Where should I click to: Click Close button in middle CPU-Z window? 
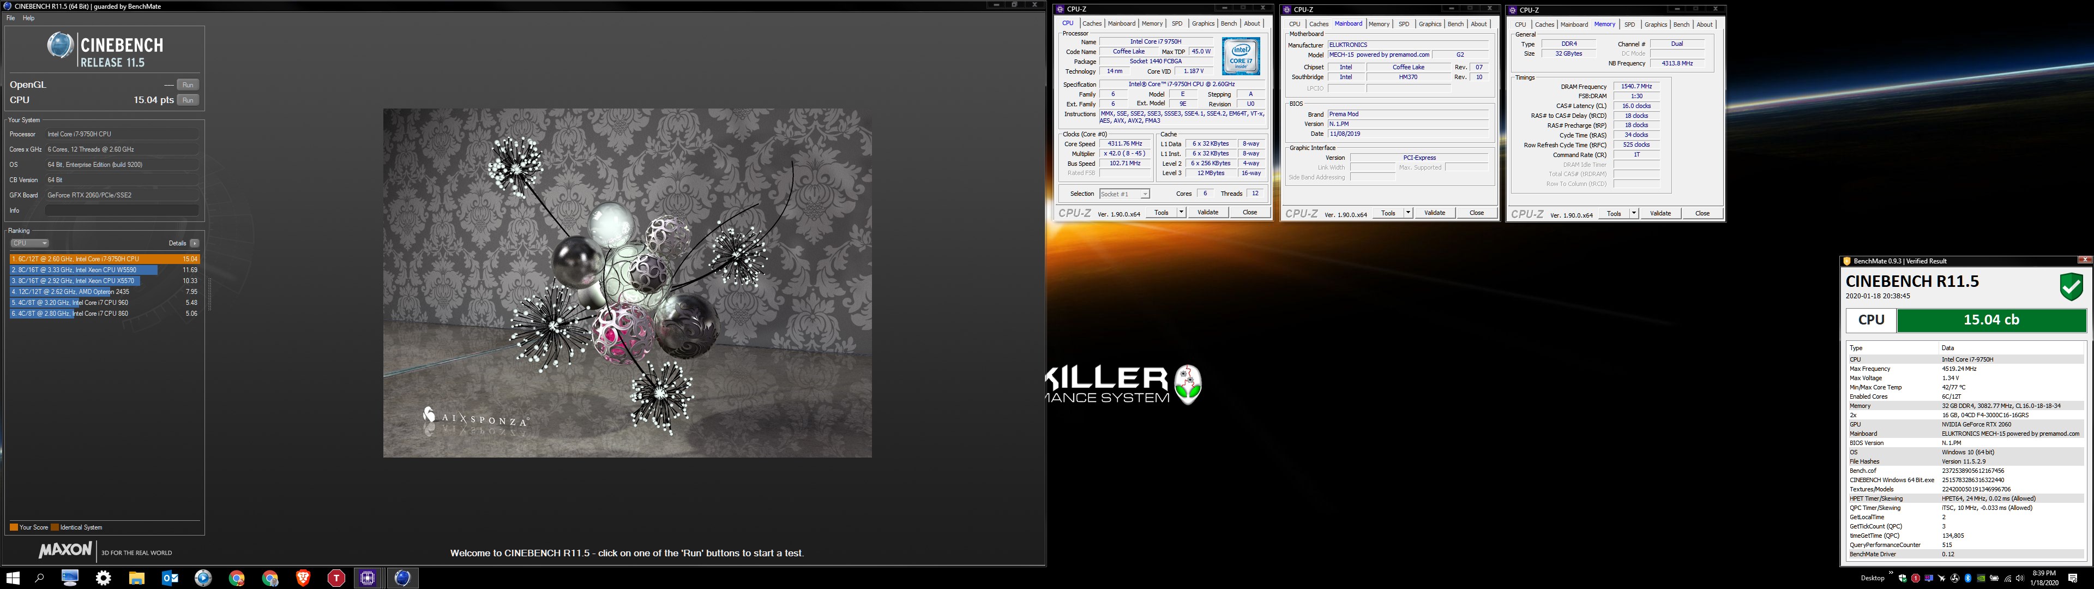coord(1476,213)
